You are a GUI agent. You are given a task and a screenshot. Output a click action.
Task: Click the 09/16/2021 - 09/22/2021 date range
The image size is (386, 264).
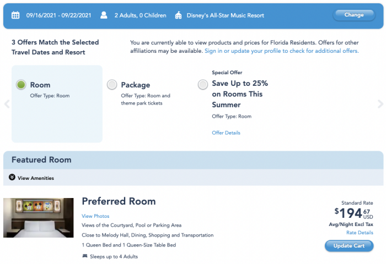(x=58, y=15)
